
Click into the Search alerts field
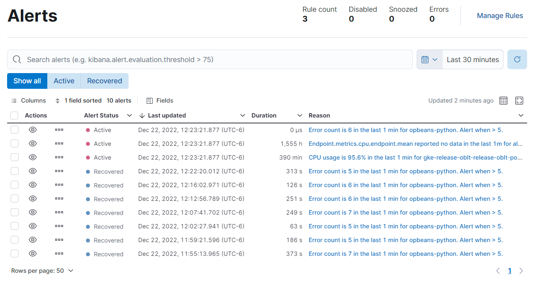[x=213, y=59]
